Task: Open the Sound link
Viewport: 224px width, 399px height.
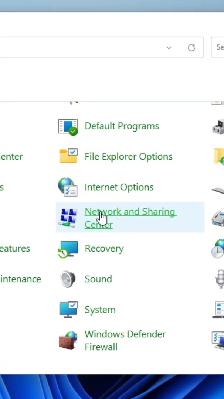Action: [x=98, y=279]
